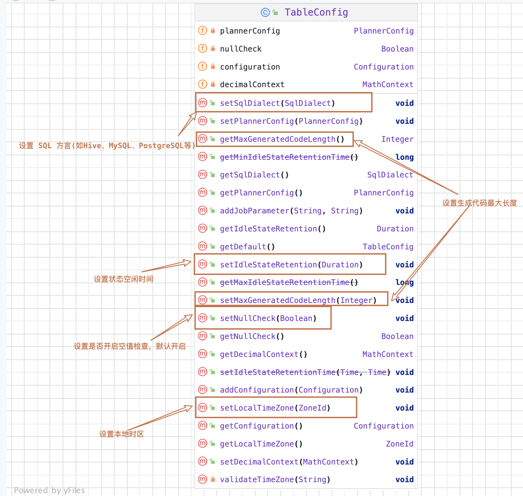Click the private lock icon of plannerConfig
523x496 pixels.
pyautogui.click(x=213, y=30)
